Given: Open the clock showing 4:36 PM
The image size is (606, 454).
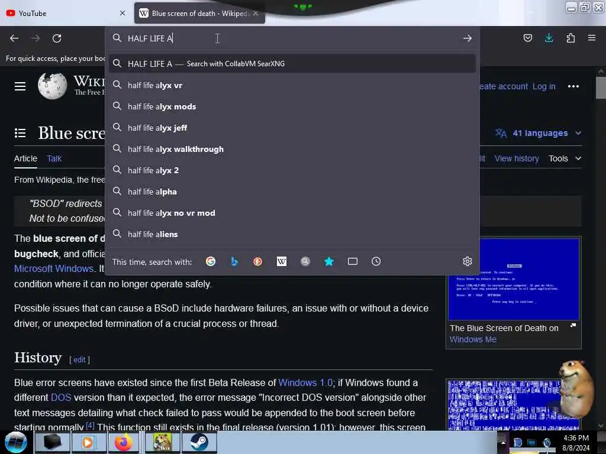Looking at the screenshot, I should (576, 438).
